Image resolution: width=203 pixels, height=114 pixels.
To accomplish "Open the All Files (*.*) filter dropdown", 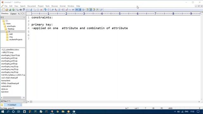I will (13, 101).
